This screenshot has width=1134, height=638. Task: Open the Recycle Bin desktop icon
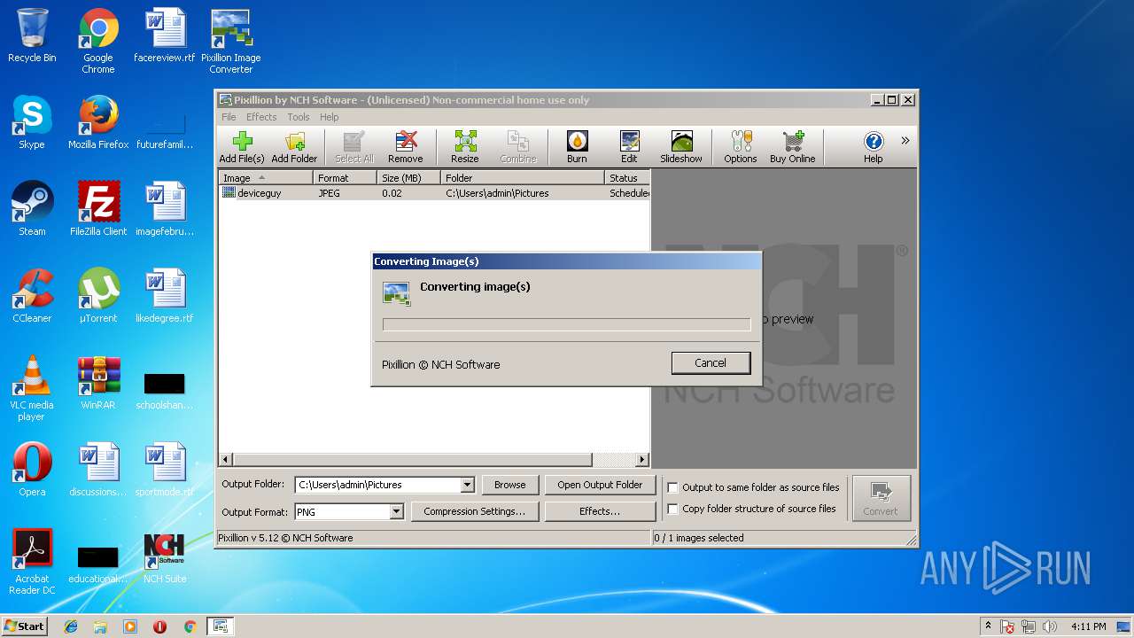tap(32, 36)
